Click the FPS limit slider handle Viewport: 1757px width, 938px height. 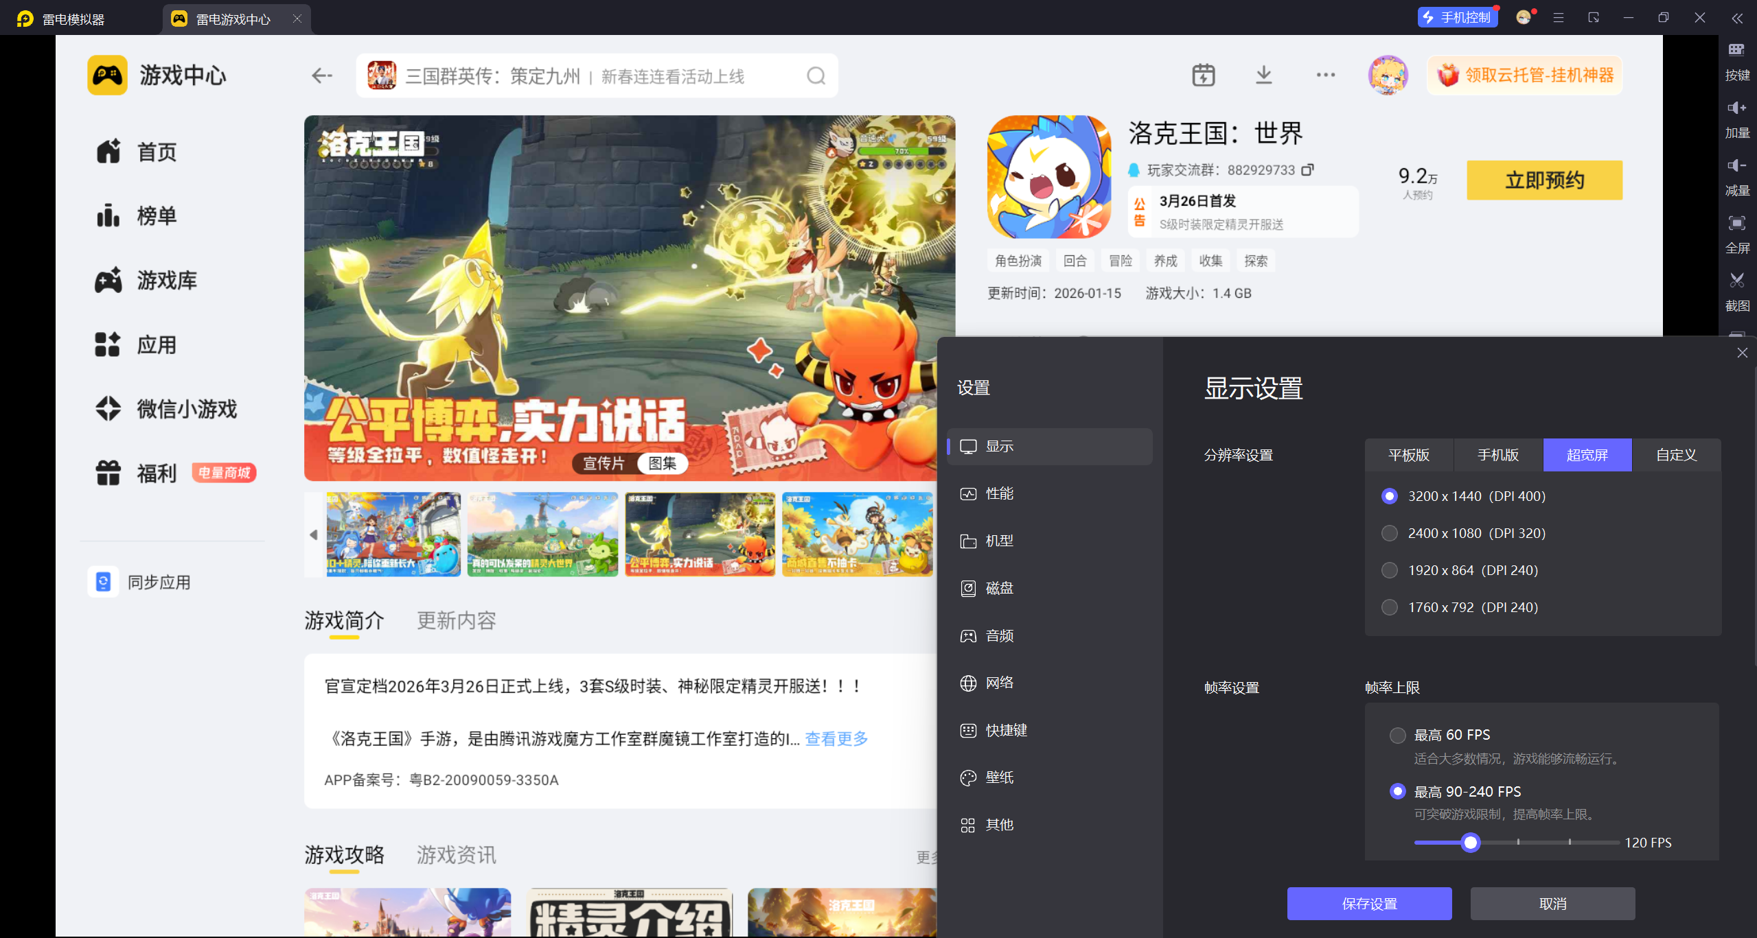coord(1470,843)
